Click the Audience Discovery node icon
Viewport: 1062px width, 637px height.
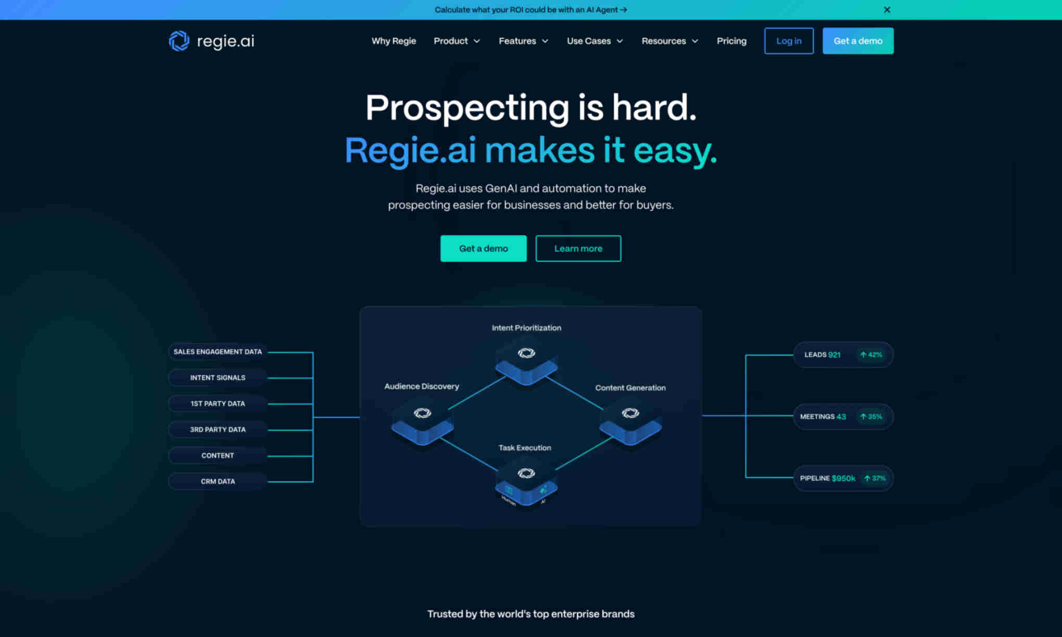423,413
